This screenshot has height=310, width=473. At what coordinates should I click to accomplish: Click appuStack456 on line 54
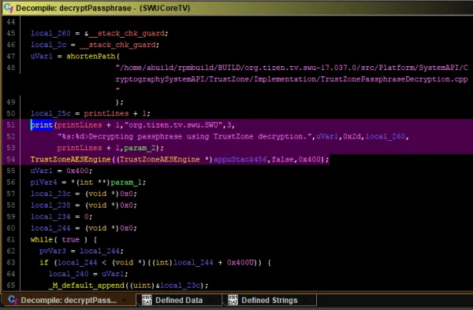coord(240,159)
